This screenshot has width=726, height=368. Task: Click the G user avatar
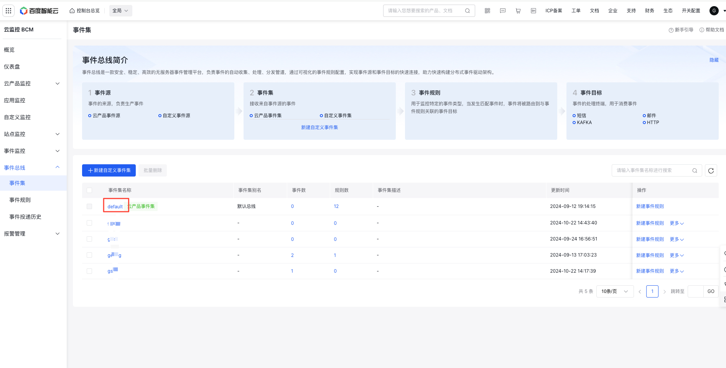point(714,11)
